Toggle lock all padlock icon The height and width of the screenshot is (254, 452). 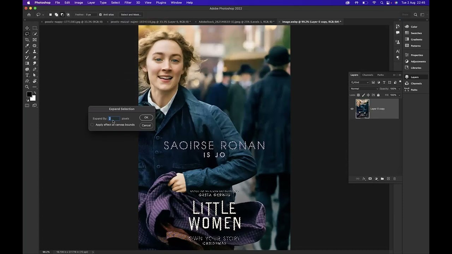click(x=378, y=95)
